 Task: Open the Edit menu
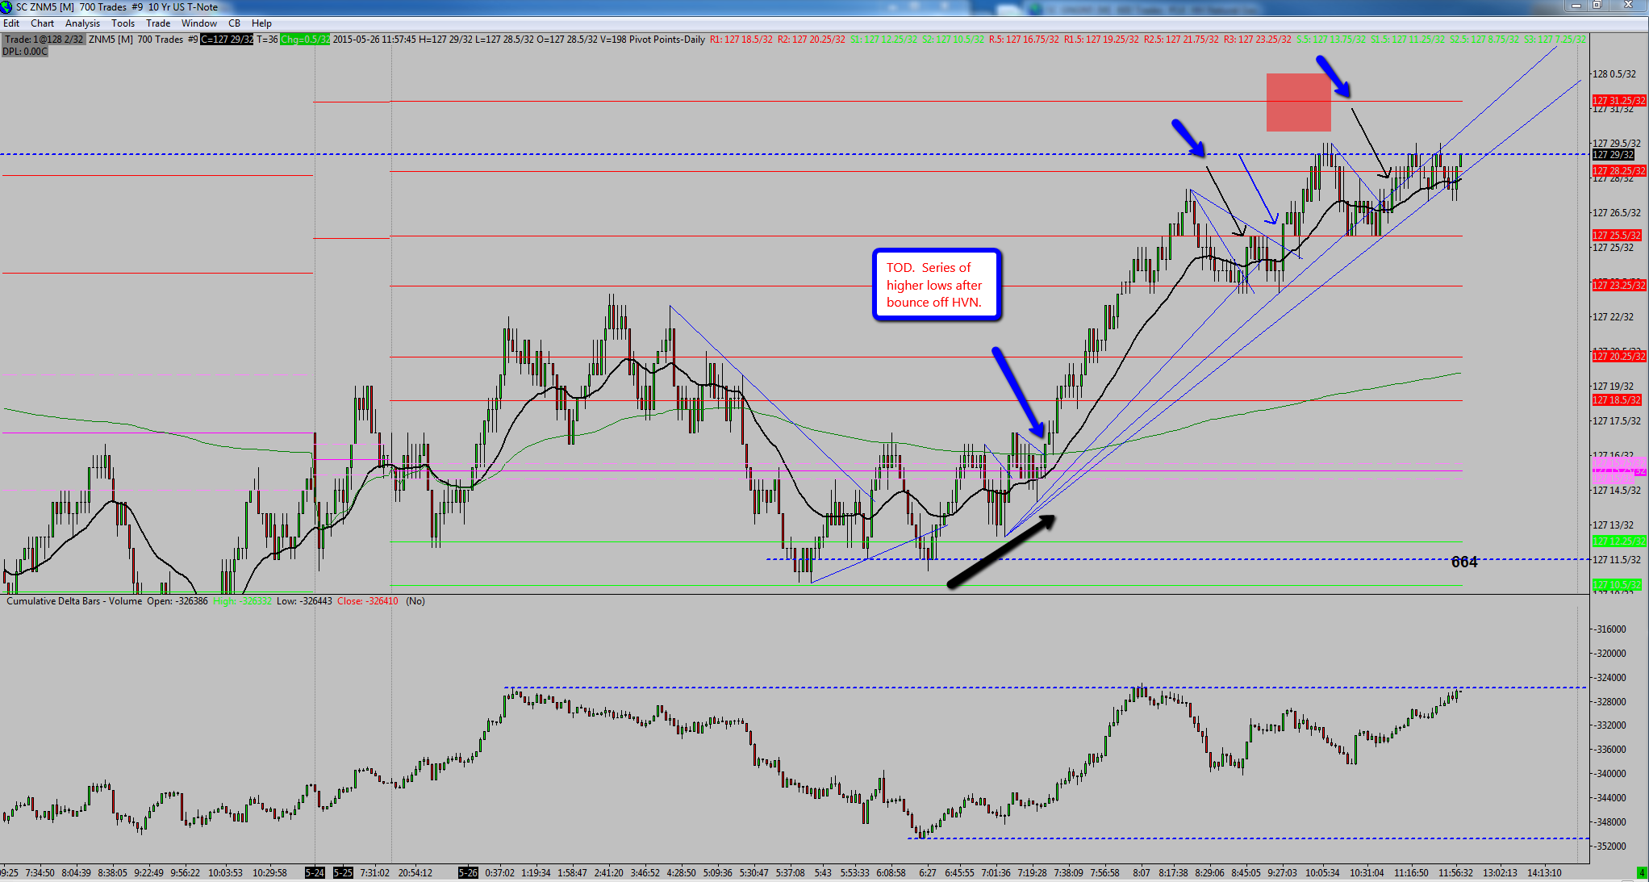[11, 23]
